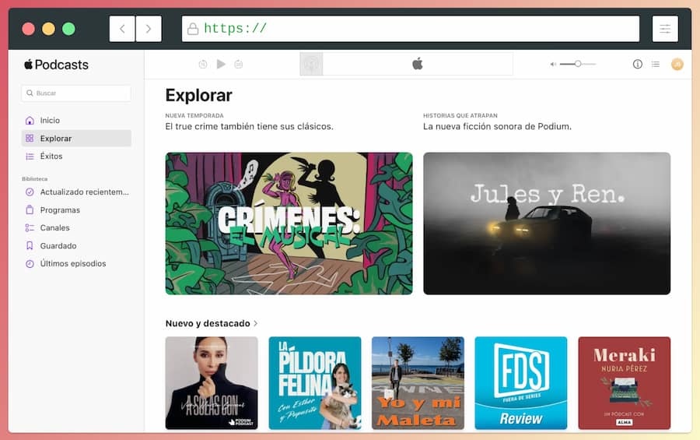Click the green window zoom button

pos(68,29)
